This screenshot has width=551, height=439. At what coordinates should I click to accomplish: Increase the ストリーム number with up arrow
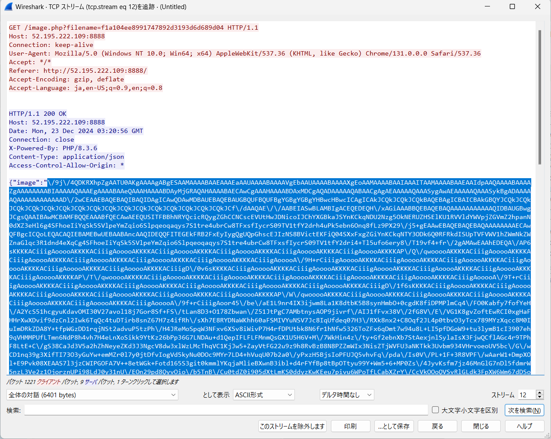pos(540,393)
